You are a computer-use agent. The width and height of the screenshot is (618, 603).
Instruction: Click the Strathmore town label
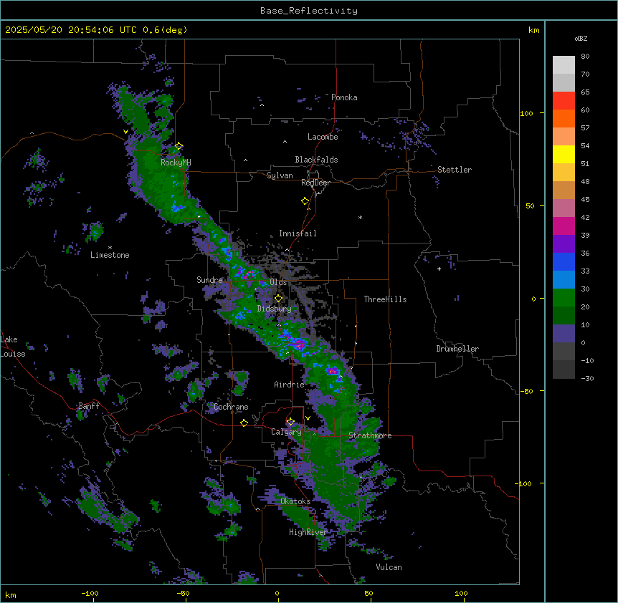[x=370, y=435]
